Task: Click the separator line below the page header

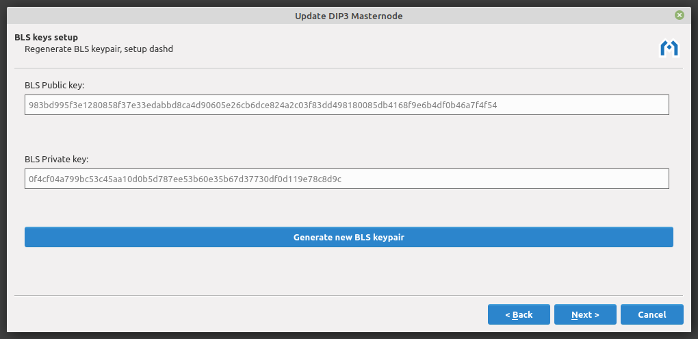Action: click(349, 68)
